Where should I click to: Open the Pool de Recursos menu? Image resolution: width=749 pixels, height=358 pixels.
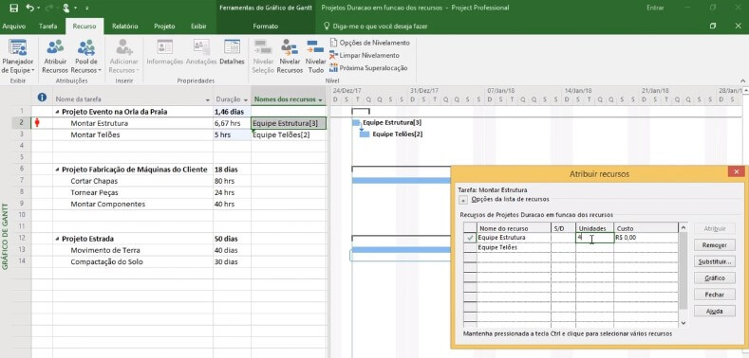click(x=86, y=57)
